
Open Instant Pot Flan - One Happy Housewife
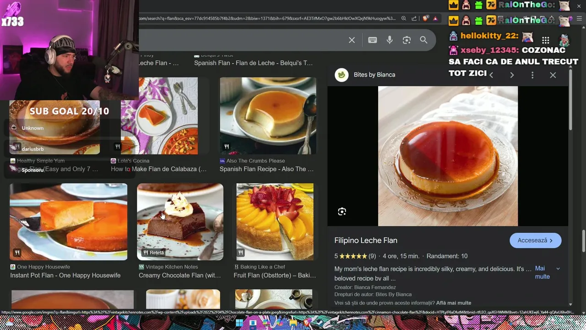point(65,275)
